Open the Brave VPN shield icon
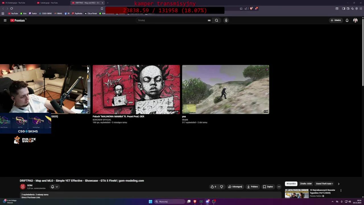 click(x=356, y=9)
